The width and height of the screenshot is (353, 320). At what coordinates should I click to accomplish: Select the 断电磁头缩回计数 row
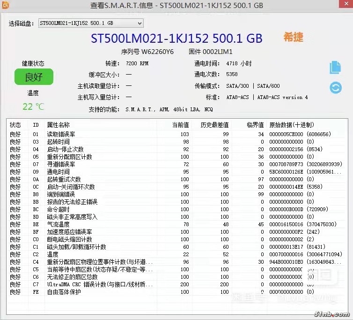tap(176, 239)
